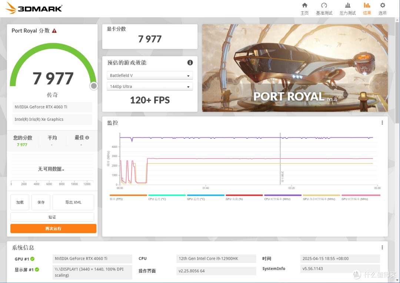The width and height of the screenshot is (400, 283).
Task: Toggle the CPU 温度 legend series
Action: click(x=167, y=197)
